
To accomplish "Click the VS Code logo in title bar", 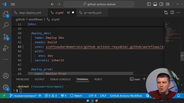I will coord(4,4).
